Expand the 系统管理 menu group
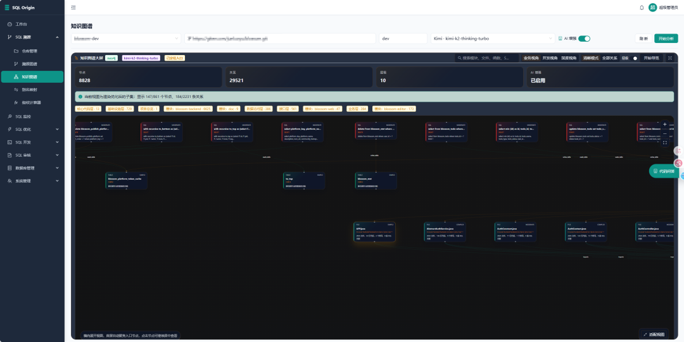This screenshot has width=684, height=342. (x=32, y=181)
